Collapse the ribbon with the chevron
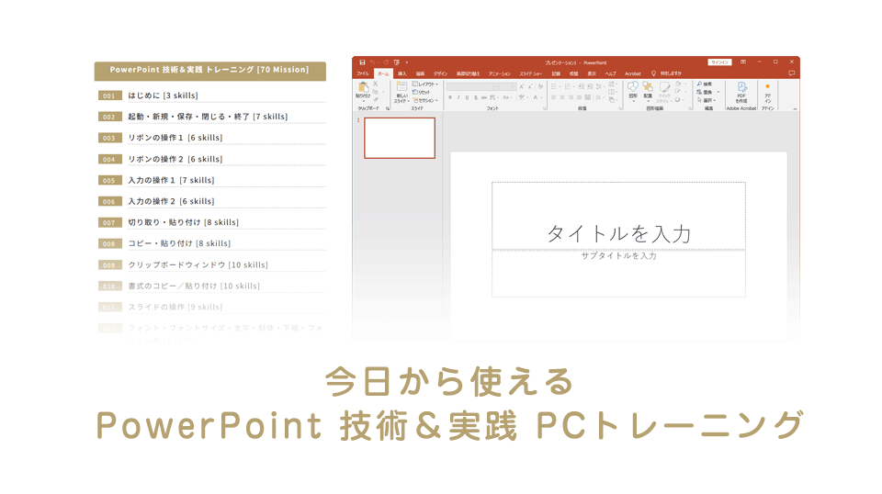The width and height of the screenshot is (882, 494). coord(795,109)
